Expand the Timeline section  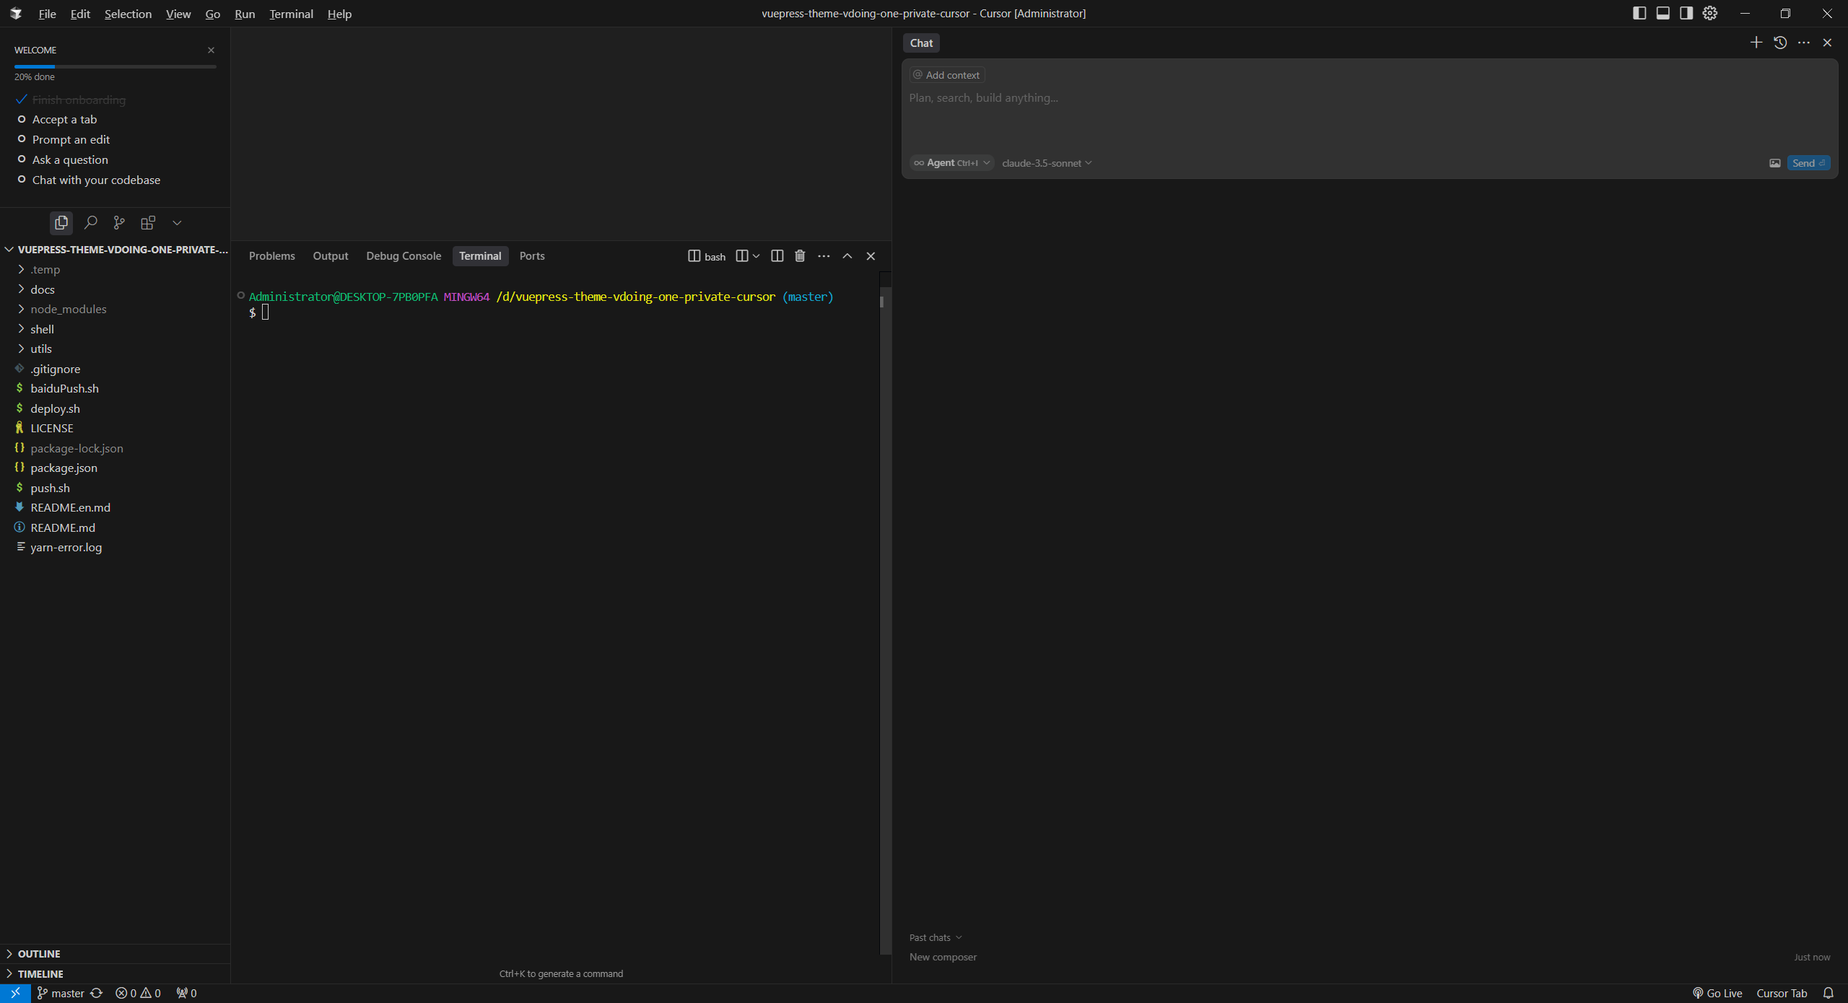click(115, 974)
